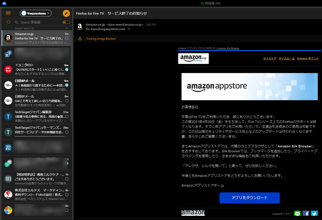Click the 渡 avatar in message list
322x220 pixels.
[x=8, y=147]
